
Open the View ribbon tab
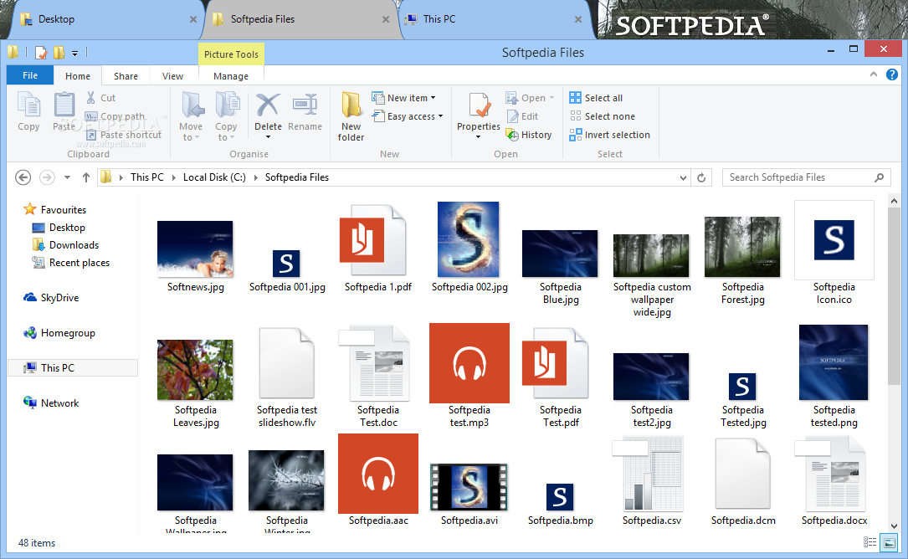[x=173, y=76]
